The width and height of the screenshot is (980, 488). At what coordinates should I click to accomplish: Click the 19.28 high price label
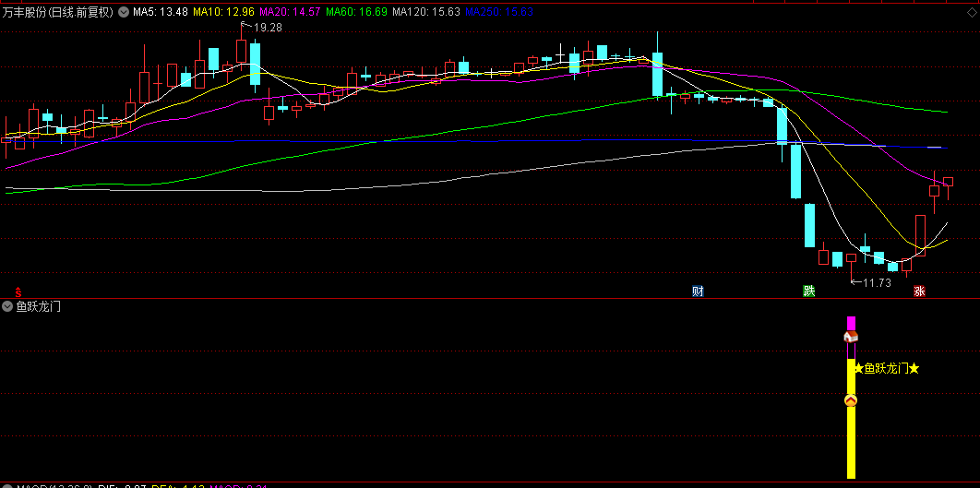[267, 28]
